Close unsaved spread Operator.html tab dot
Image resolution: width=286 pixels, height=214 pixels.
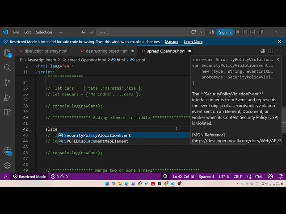189,51
